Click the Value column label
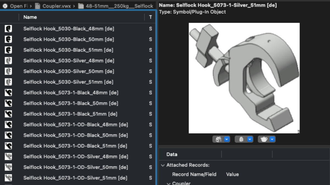The height and width of the screenshot is (185, 330). click(232, 174)
